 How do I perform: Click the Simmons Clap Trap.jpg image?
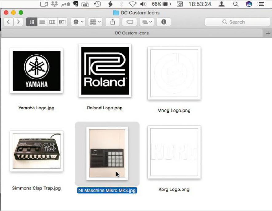(x=37, y=151)
